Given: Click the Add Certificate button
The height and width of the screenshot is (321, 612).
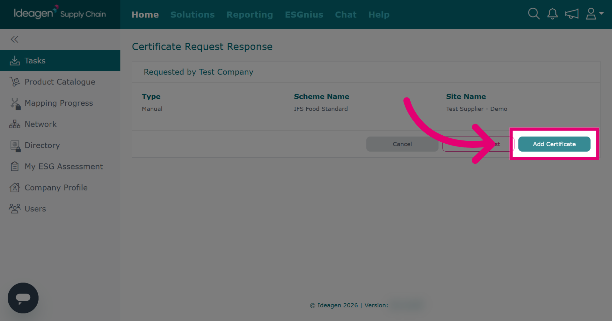Looking at the screenshot, I should pos(554,144).
